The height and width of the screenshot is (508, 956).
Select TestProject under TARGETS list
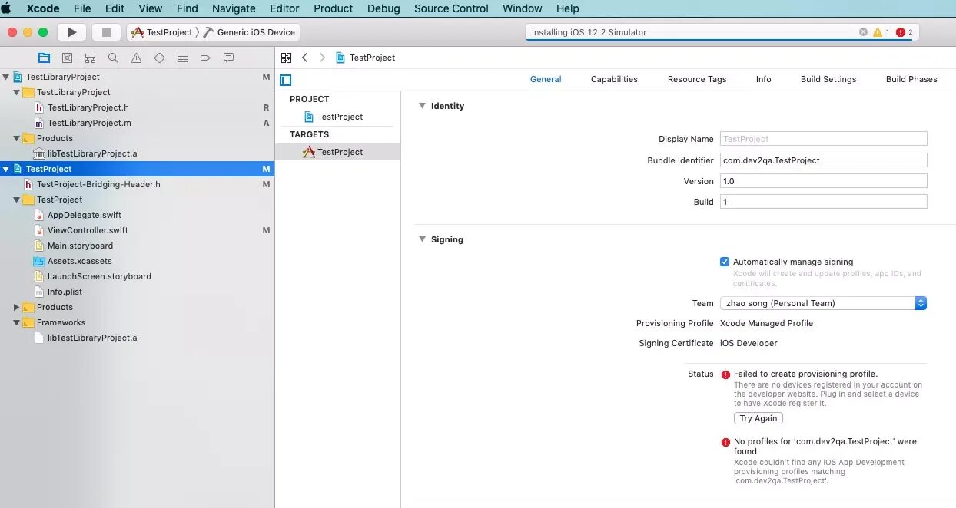[x=337, y=152]
